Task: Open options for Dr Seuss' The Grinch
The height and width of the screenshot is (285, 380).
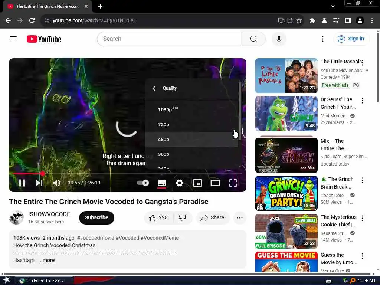Action: tap(362, 100)
